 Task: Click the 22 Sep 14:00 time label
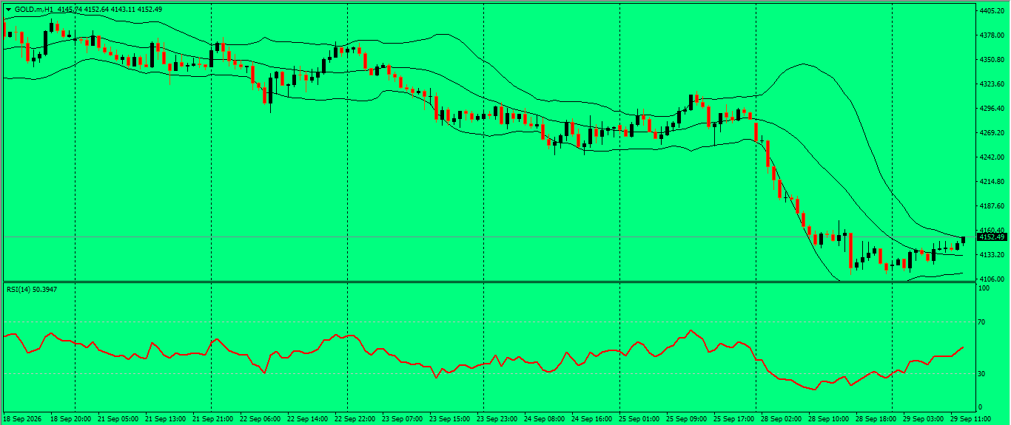click(x=307, y=419)
